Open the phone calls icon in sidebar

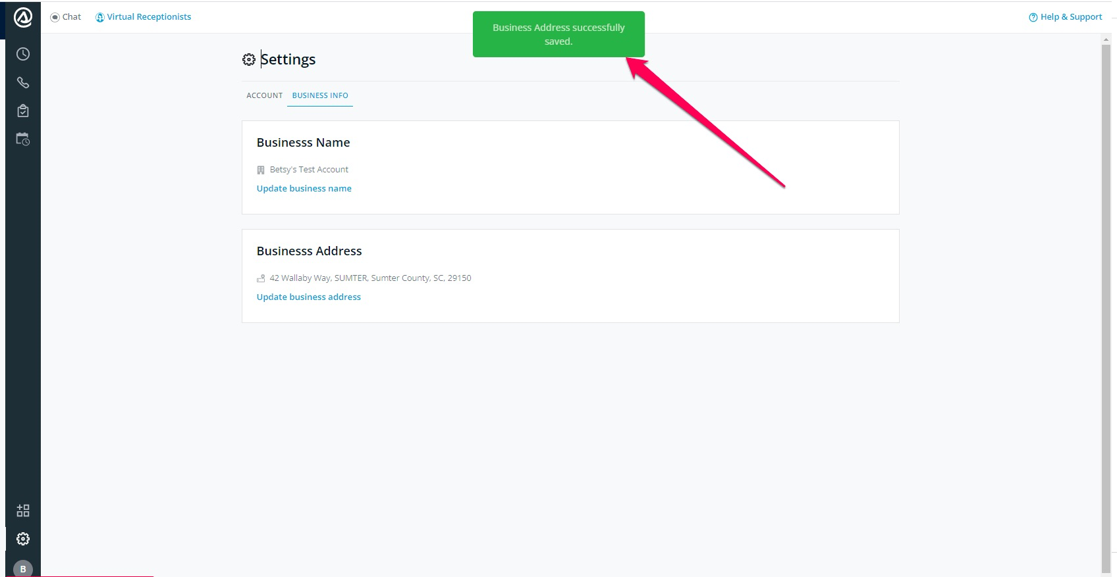(23, 82)
